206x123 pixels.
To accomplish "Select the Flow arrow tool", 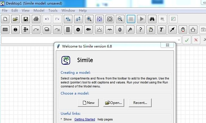I will point(26,30).
